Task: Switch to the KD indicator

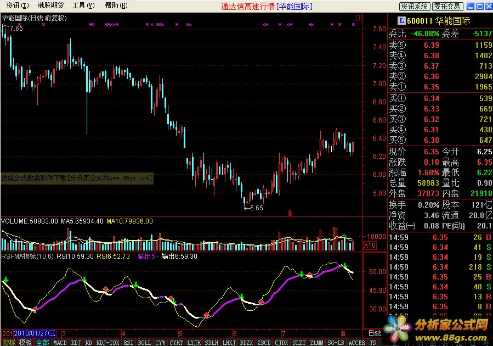Action: click(89, 343)
